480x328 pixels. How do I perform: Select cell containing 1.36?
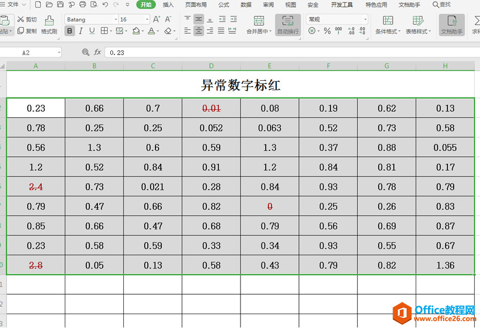pyautogui.click(x=445, y=265)
